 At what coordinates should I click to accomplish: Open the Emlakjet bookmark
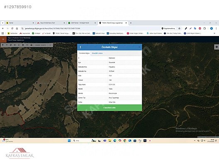(x=36, y=33)
